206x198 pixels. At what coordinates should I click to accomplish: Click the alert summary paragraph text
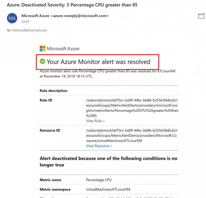(x=107, y=74)
